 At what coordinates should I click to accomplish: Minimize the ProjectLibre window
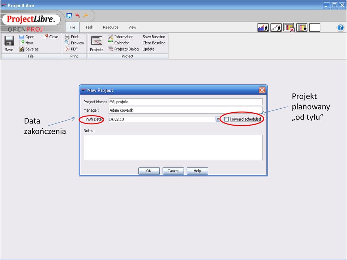[x=326, y=5]
